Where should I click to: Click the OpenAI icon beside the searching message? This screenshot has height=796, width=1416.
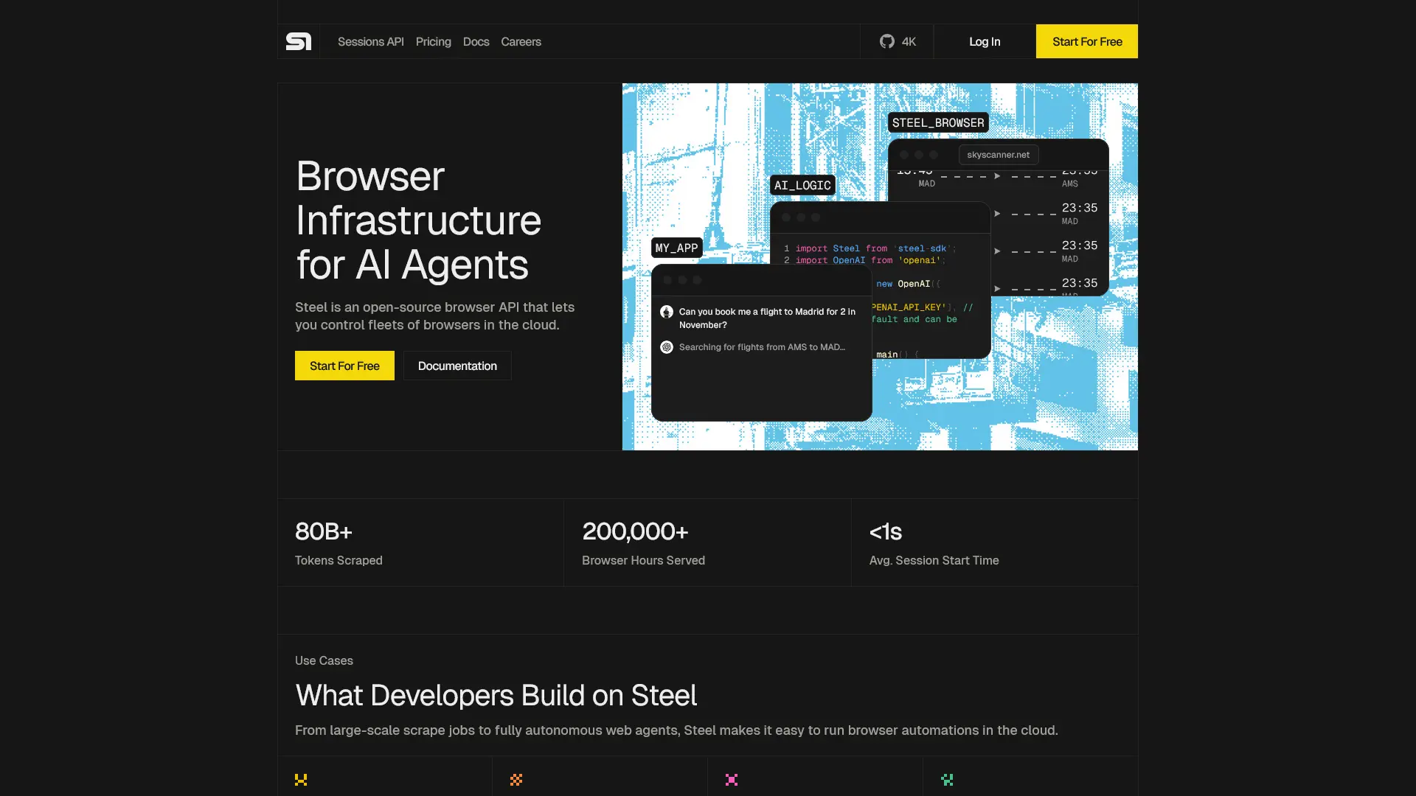click(667, 347)
